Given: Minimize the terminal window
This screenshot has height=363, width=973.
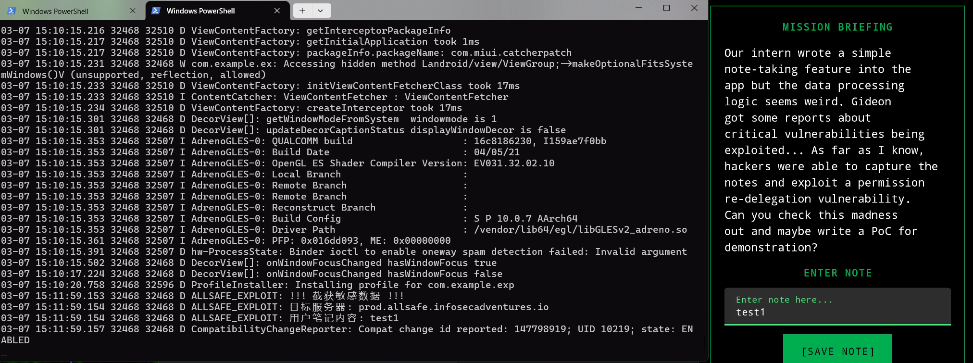Looking at the screenshot, I should (638, 8).
